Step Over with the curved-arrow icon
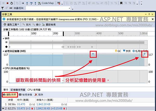156x111 pixels. pos(31,3)
